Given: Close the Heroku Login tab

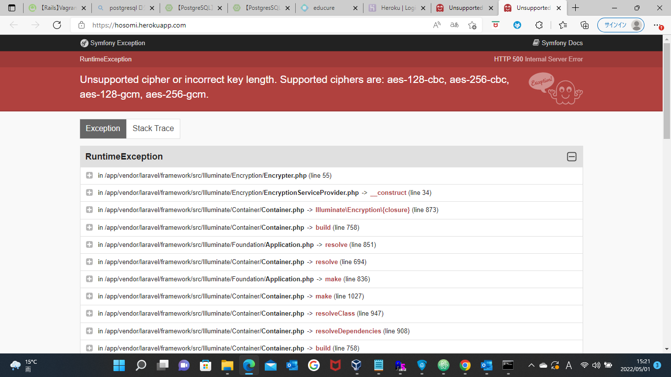Looking at the screenshot, I should coord(423,8).
